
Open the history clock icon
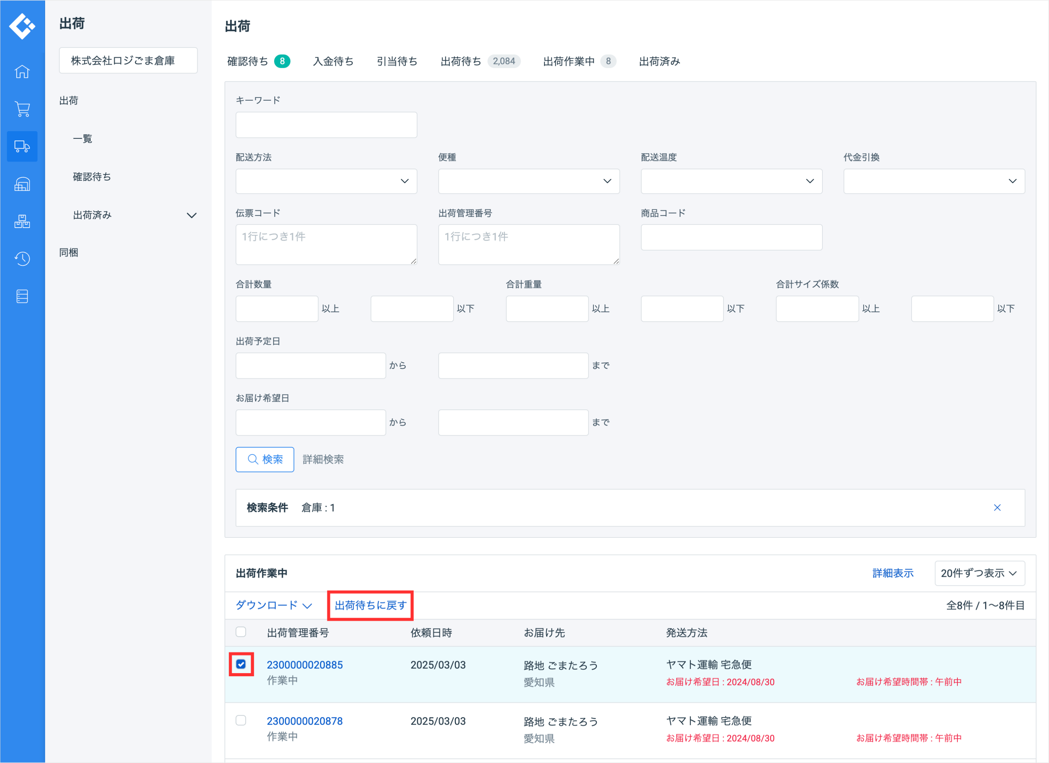pyautogui.click(x=22, y=258)
